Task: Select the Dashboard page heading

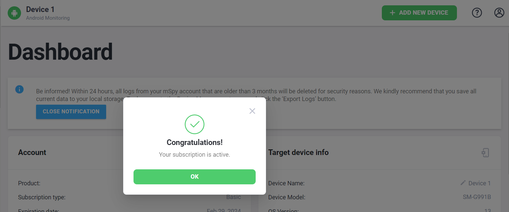Action: click(x=60, y=52)
